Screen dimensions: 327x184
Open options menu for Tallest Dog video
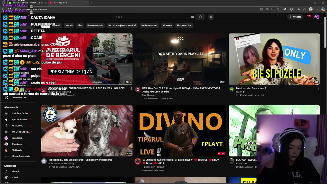(131, 160)
